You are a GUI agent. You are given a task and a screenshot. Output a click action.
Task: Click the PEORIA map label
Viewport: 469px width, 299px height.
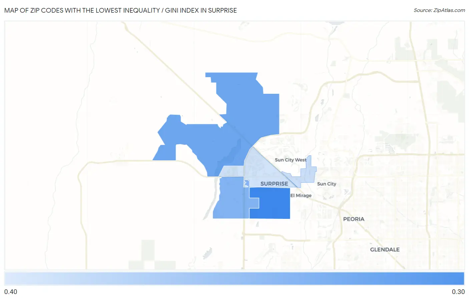pyautogui.click(x=354, y=219)
